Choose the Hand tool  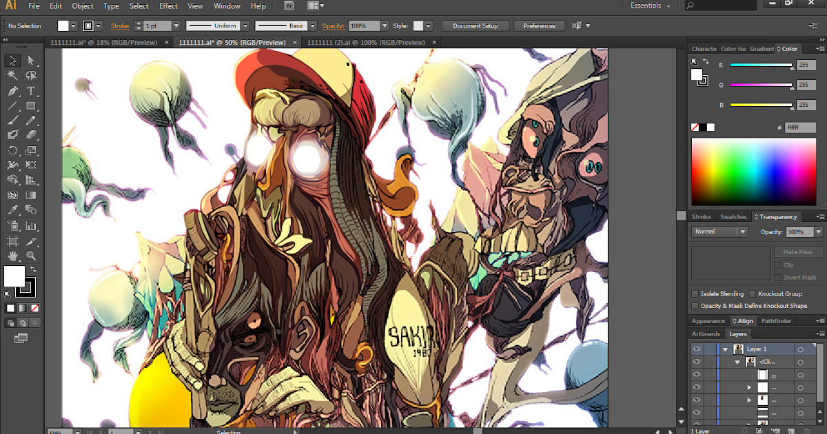12,256
